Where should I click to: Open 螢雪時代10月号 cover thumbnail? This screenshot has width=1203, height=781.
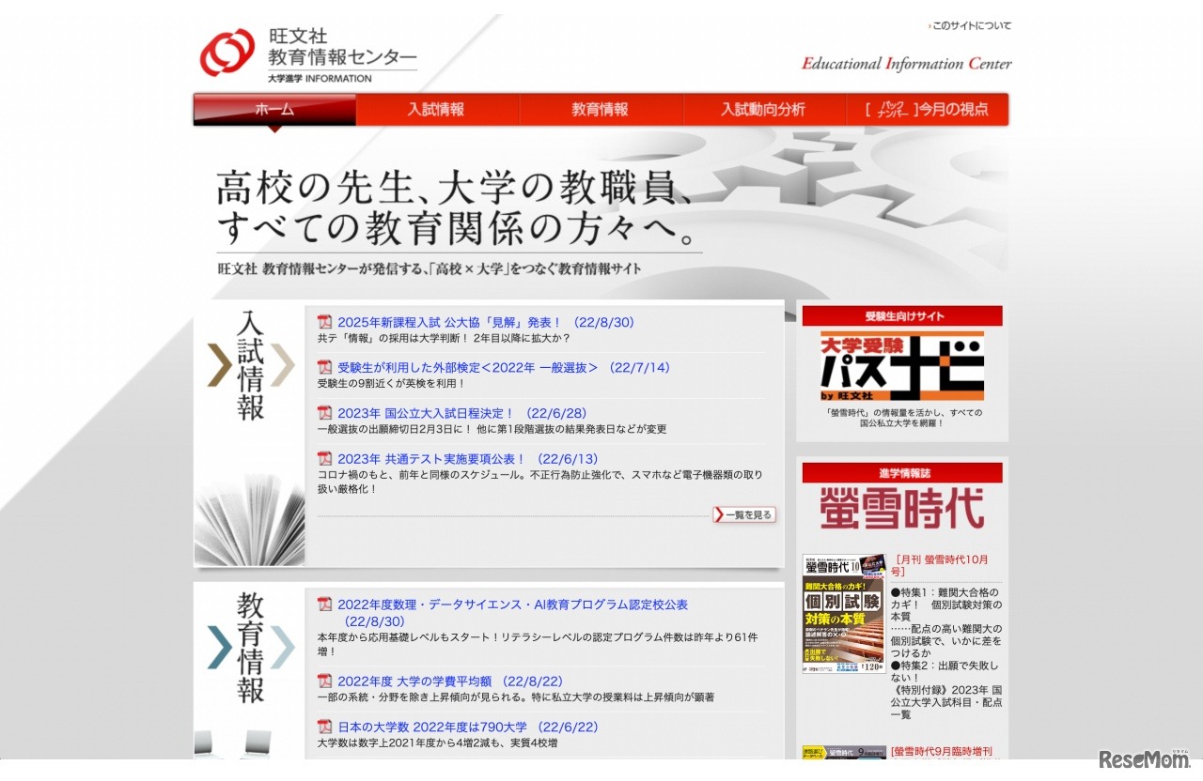pos(844,614)
